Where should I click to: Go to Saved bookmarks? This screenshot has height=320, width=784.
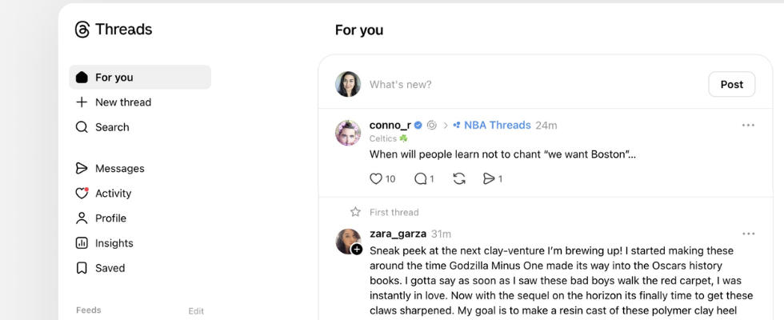[82, 268]
